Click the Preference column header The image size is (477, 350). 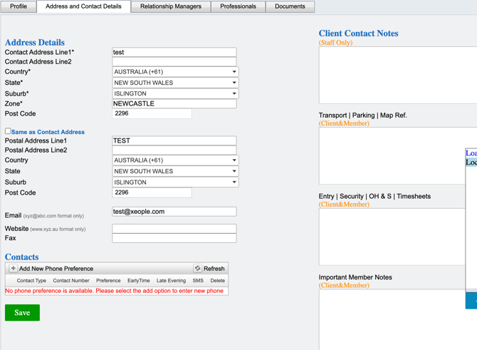point(108,281)
